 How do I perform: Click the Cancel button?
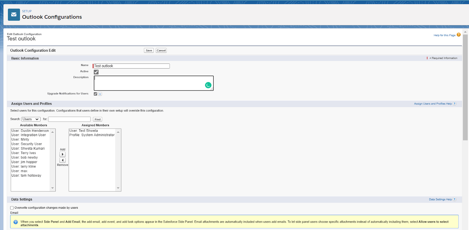point(161,50)
